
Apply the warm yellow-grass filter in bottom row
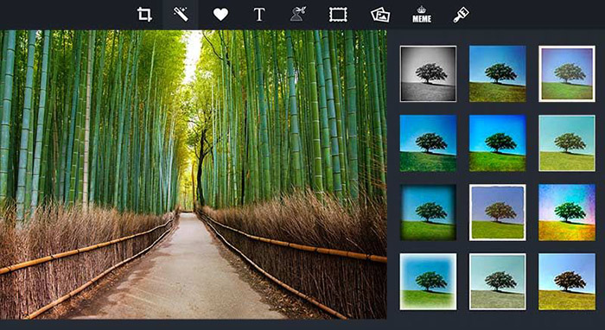pyautogui.click(x=567, y=282)
